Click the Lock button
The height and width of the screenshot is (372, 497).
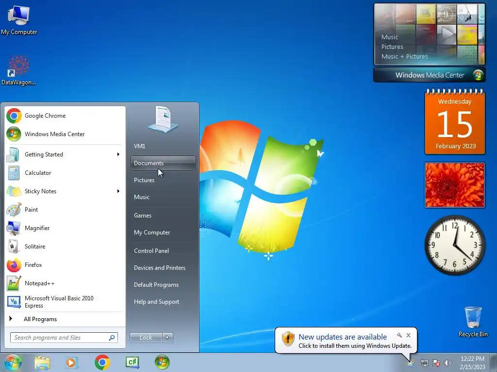click(146, 338)
